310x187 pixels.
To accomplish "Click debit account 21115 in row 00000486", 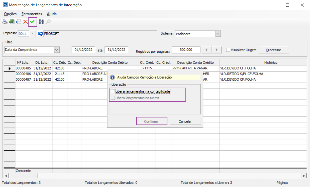I will pyautogui.click(x=60, y=74).
